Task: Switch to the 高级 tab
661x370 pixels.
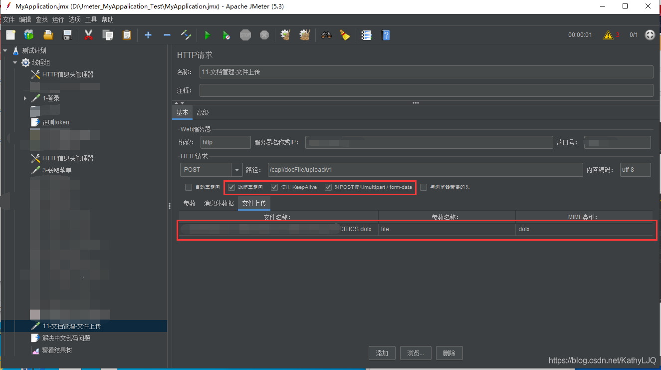Action: 203,113
